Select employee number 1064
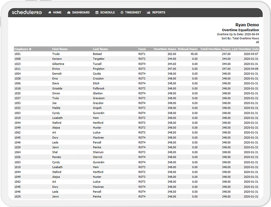Image resolution: width=271 pixels, height=207 pixels. 18,152
